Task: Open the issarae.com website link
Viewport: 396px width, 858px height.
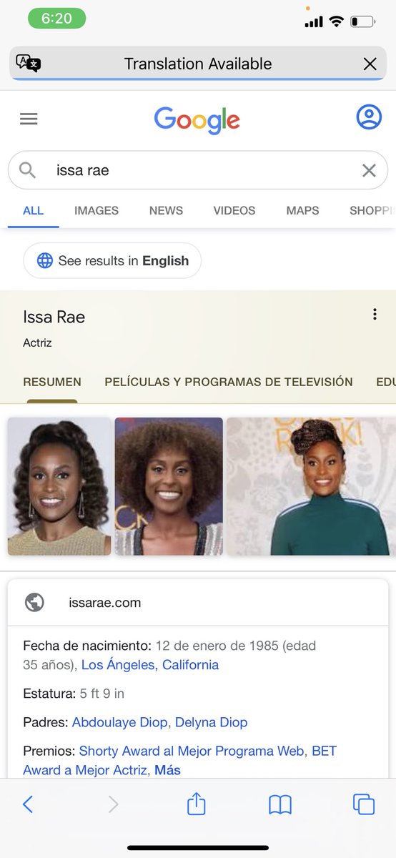Action: [105, 603]
